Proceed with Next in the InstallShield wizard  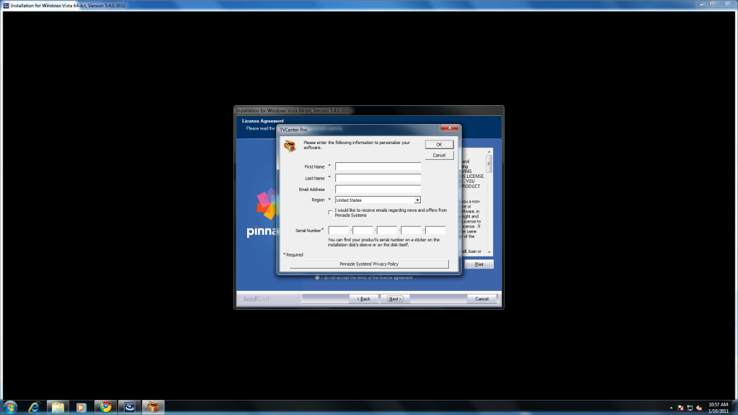click(x=395, y=299)
